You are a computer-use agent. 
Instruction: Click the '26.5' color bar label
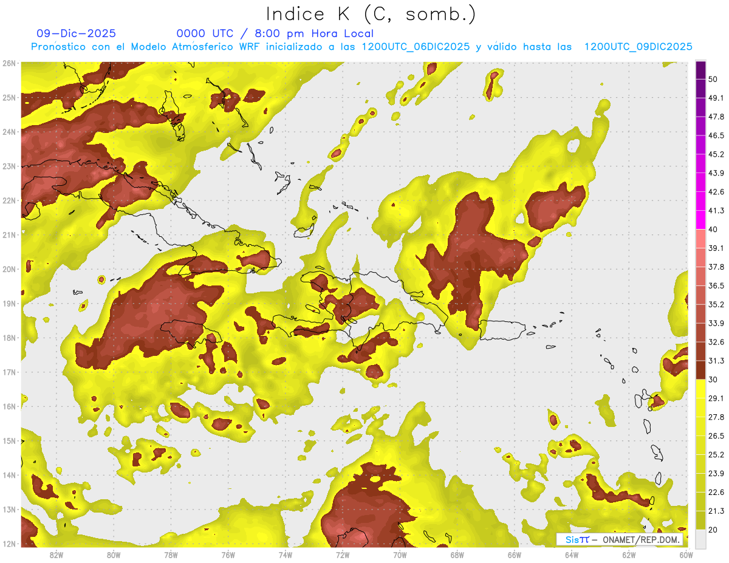tap(716, 435)
